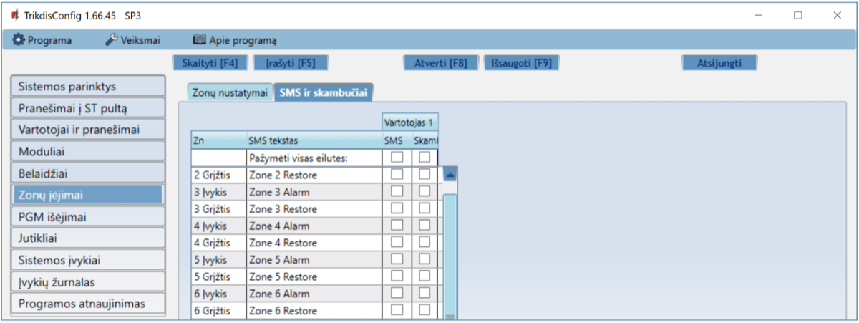
Task: Toggle call checkbox for Zone 4 Restore
Action: coord(425,243)
